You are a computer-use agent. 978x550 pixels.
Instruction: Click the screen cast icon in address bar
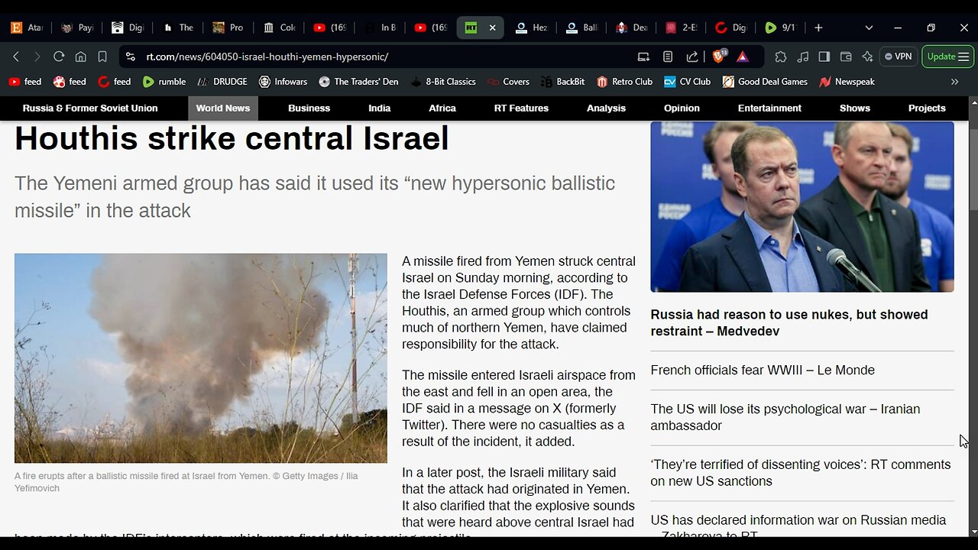[x=643, y=57]
